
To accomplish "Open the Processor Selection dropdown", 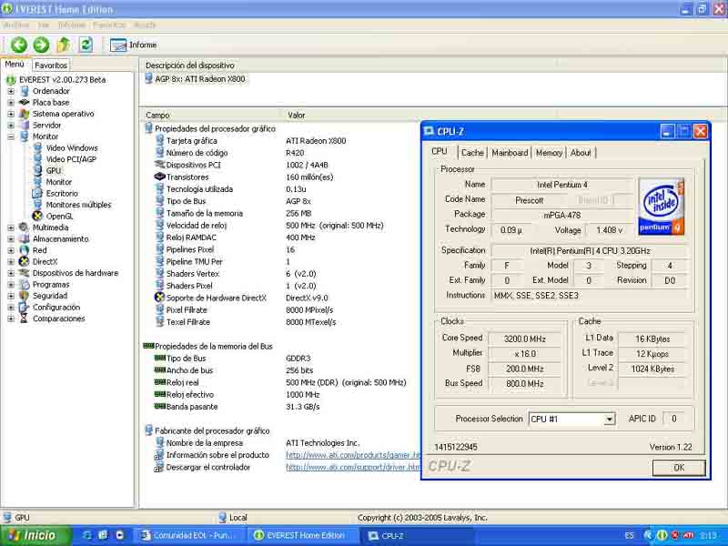I will coord(609,420).
